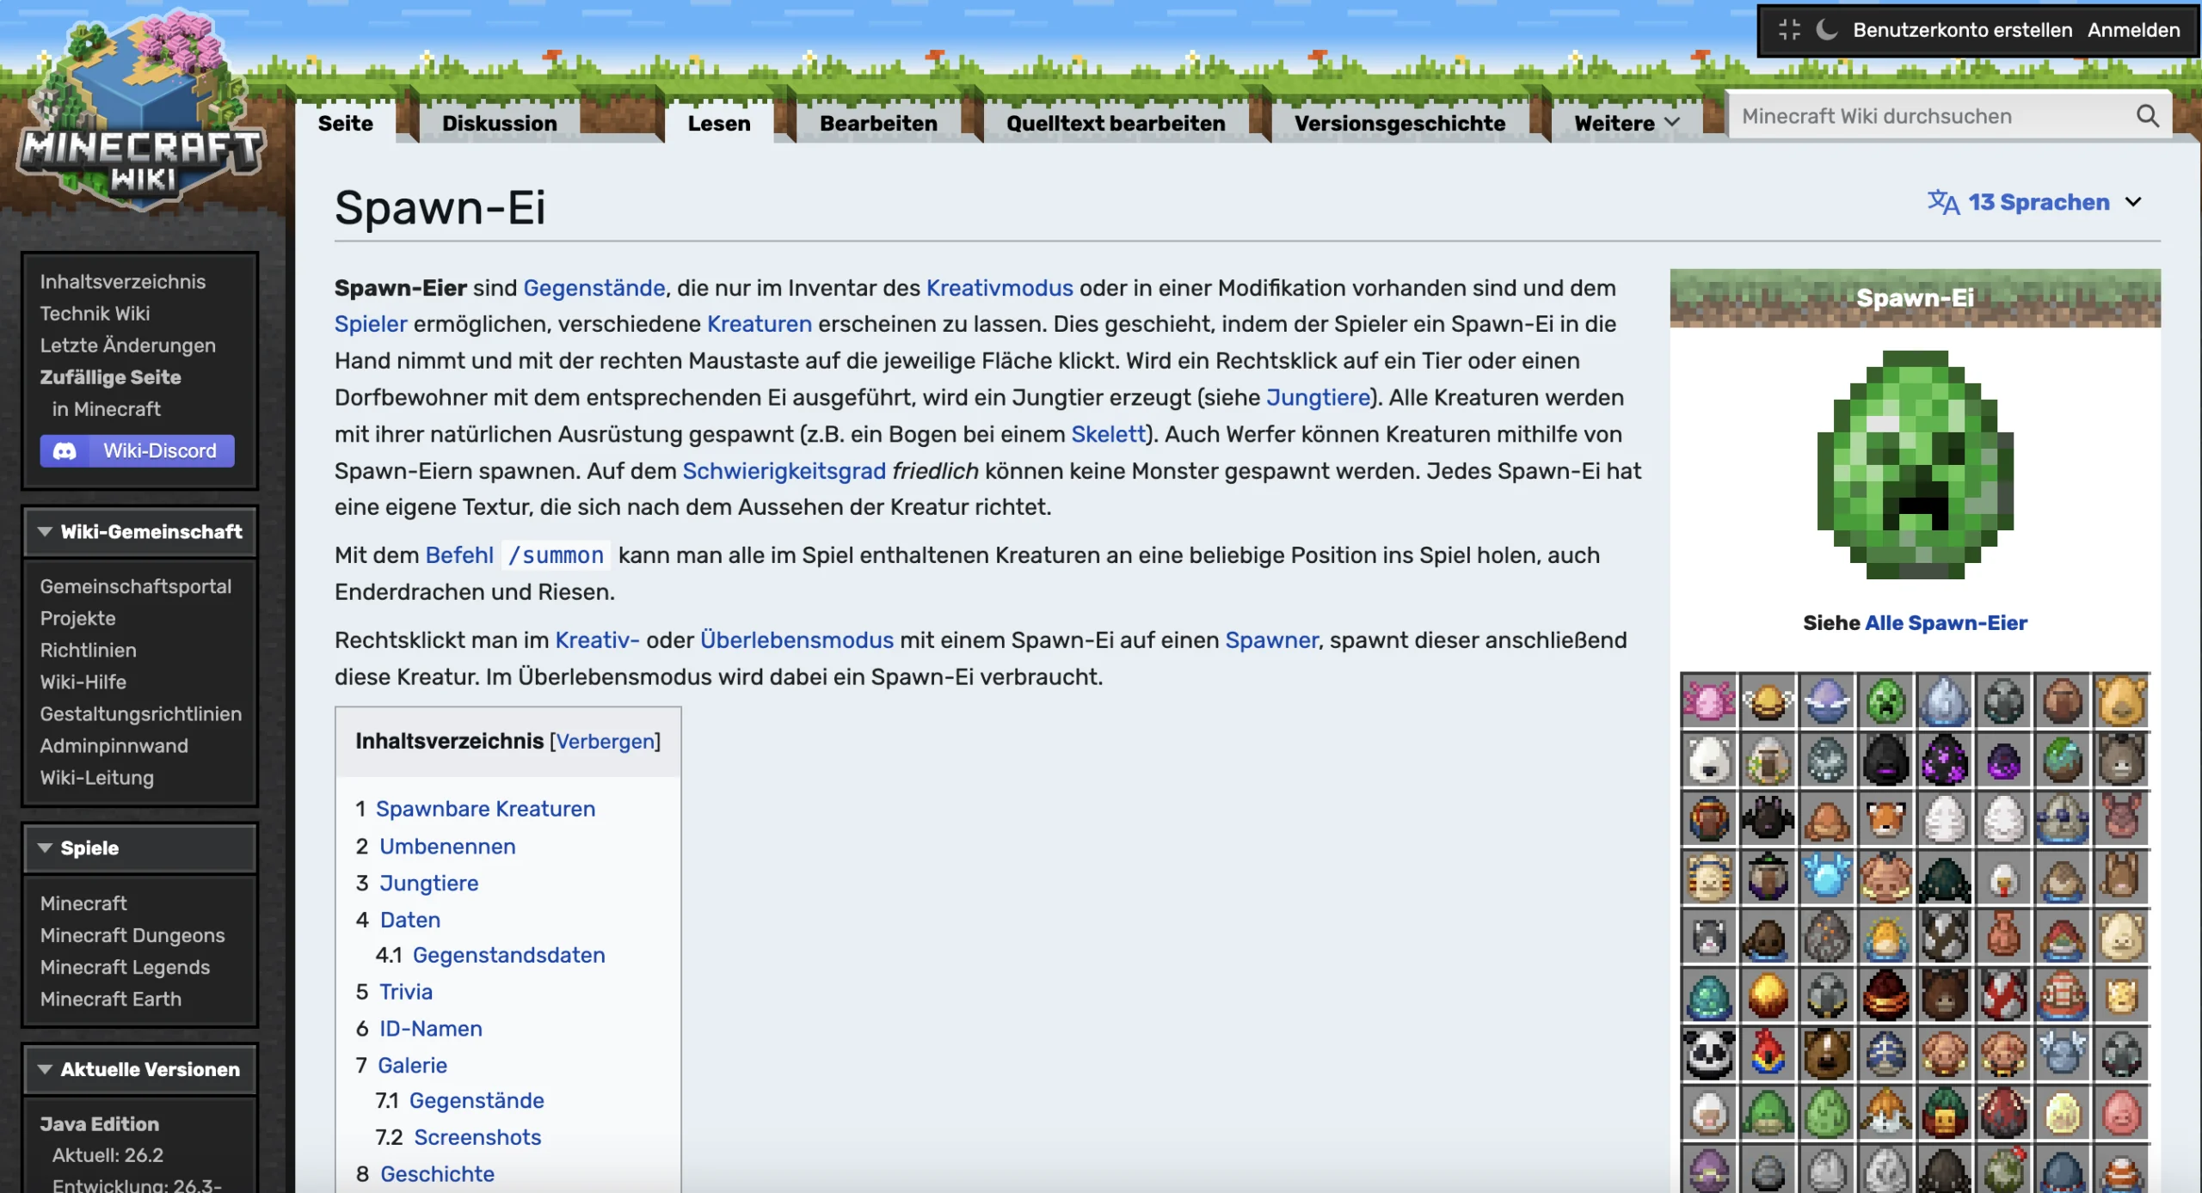
Task: Click the pink axolotl spawn egg in the grid
Action: [x=1708, y=701]
